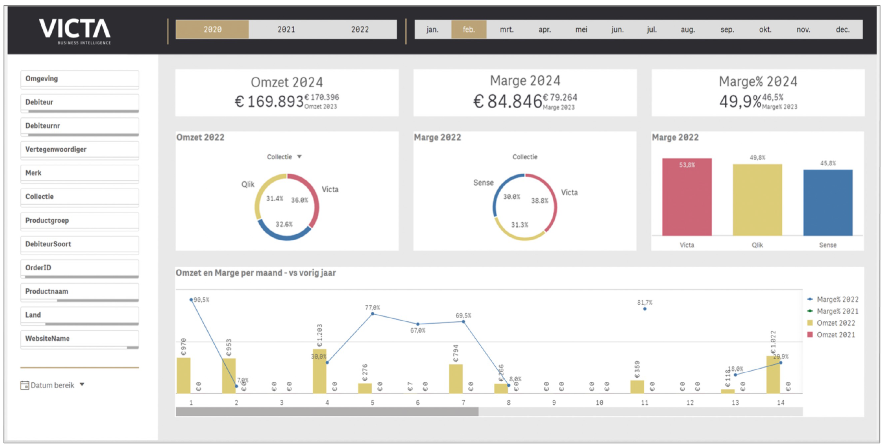Select the Sense segment in Marge 2022 donut
This screenshot has width=884, height=447.
[x=498, y=192]
